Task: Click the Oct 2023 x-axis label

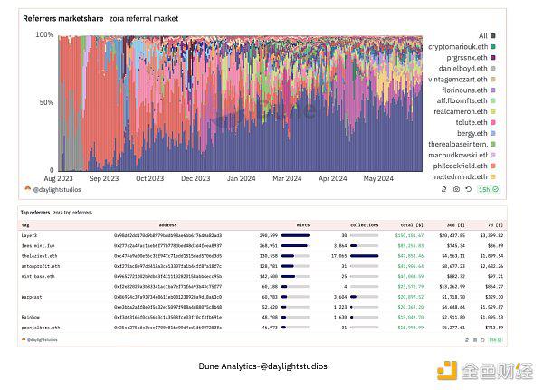Action: tap(149, 178)
